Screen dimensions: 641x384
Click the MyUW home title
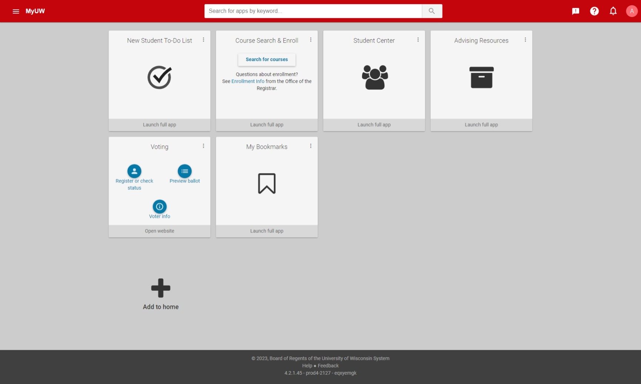[35, 11]
